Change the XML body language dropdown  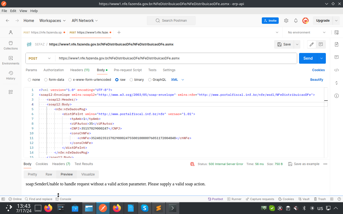click(178, 80)
